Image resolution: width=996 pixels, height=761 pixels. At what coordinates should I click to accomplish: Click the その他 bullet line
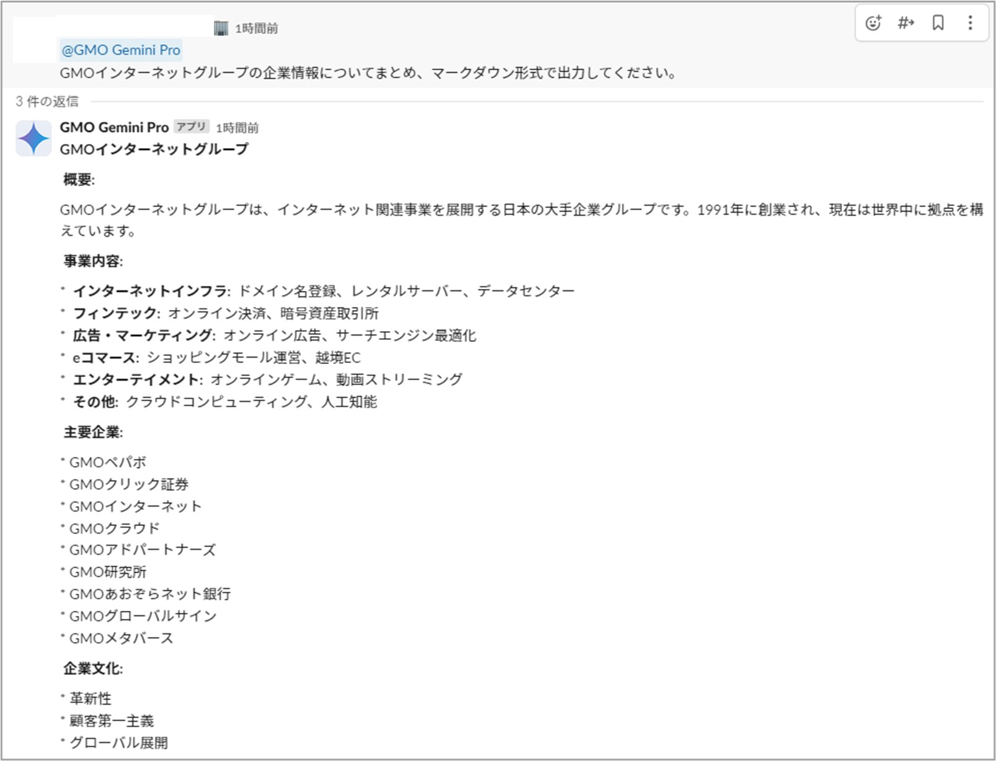[219, 402]
